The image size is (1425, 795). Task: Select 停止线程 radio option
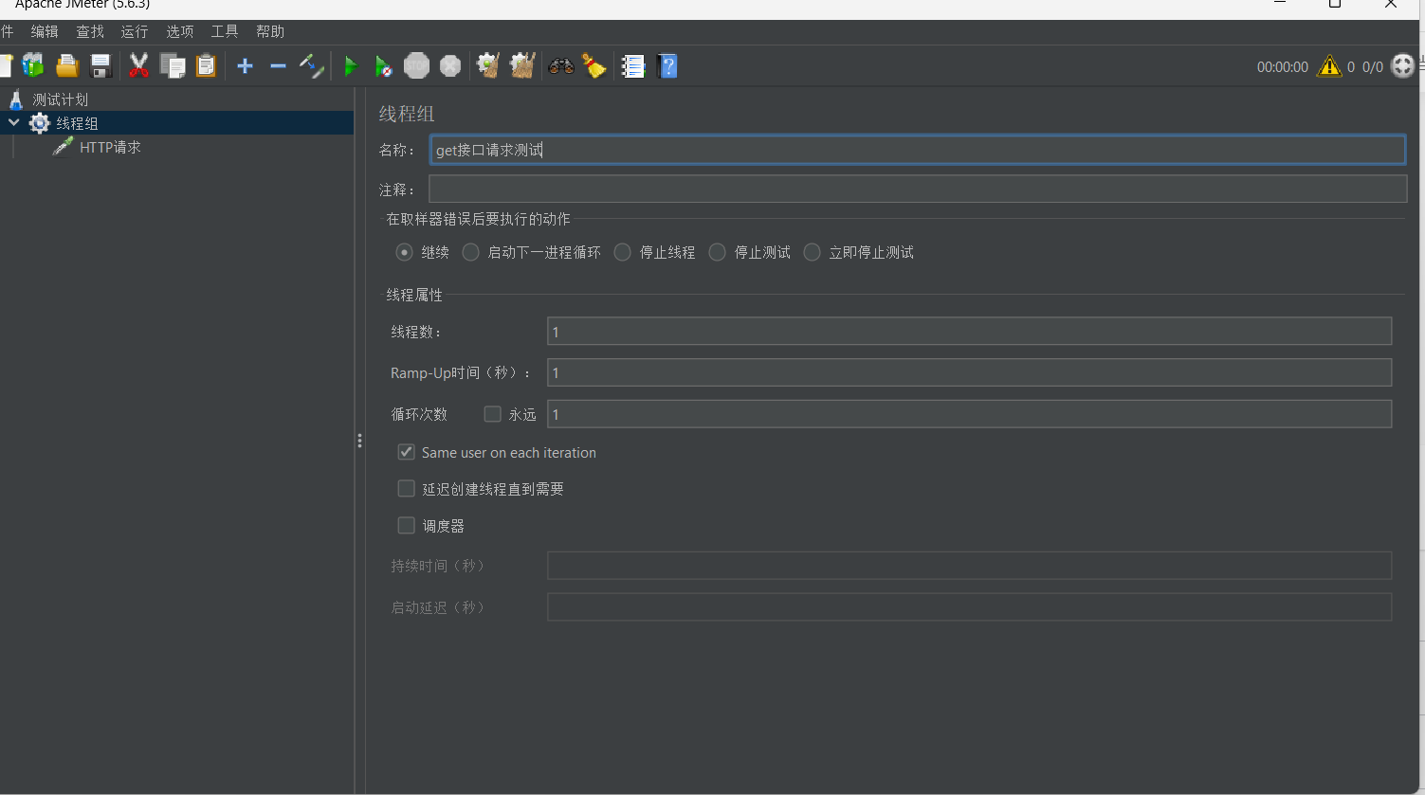coord(623,252)
